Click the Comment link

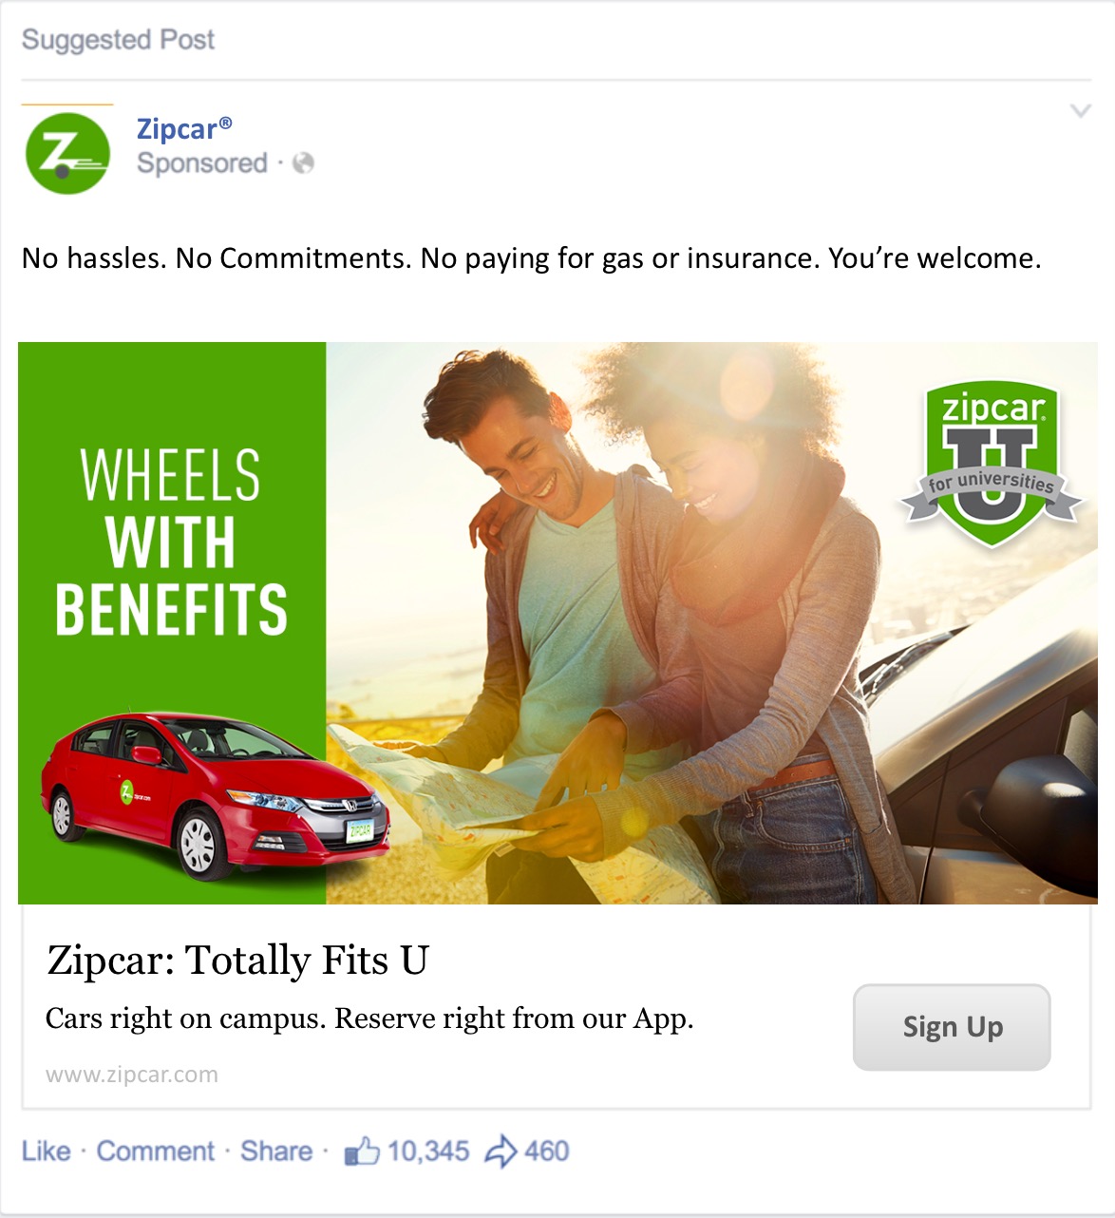[x=156, y=1151]
